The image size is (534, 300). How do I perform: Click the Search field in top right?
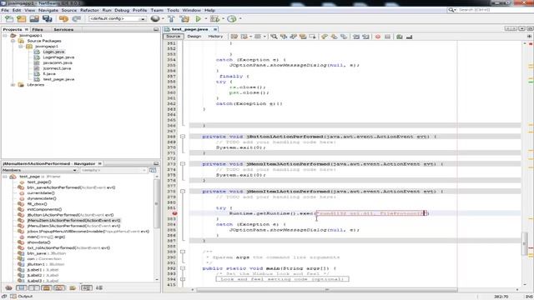coord(490,10)
